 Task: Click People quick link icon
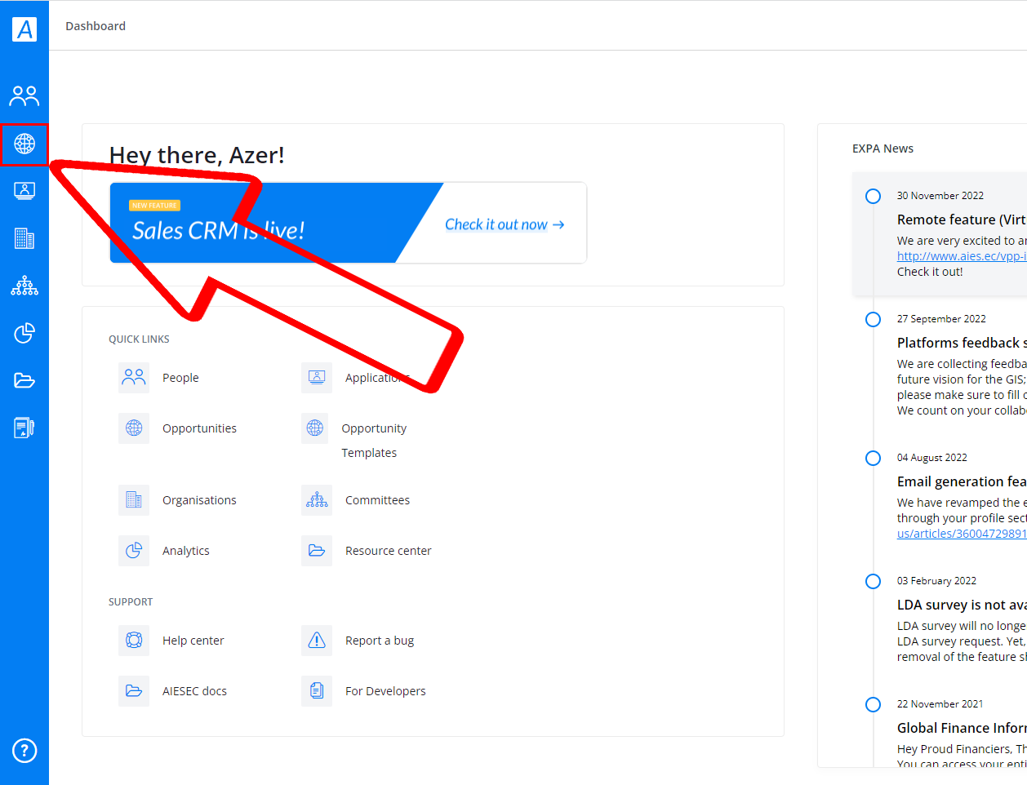pos(134,378)
